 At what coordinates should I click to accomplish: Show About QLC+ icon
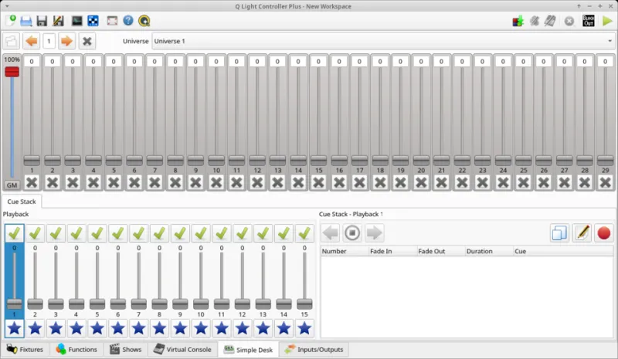pos(144,21)
